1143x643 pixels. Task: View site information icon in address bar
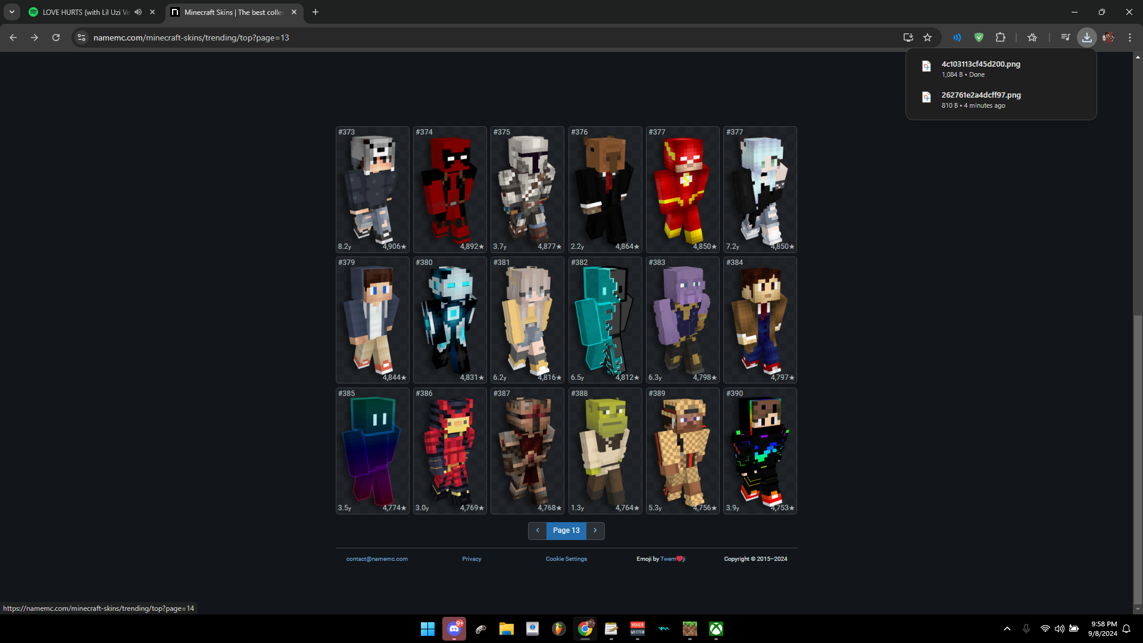[x=82, y=38]
